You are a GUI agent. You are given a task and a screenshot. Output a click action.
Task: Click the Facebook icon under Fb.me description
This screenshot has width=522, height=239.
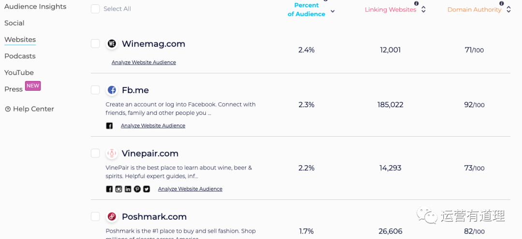[x=109, y=126]
